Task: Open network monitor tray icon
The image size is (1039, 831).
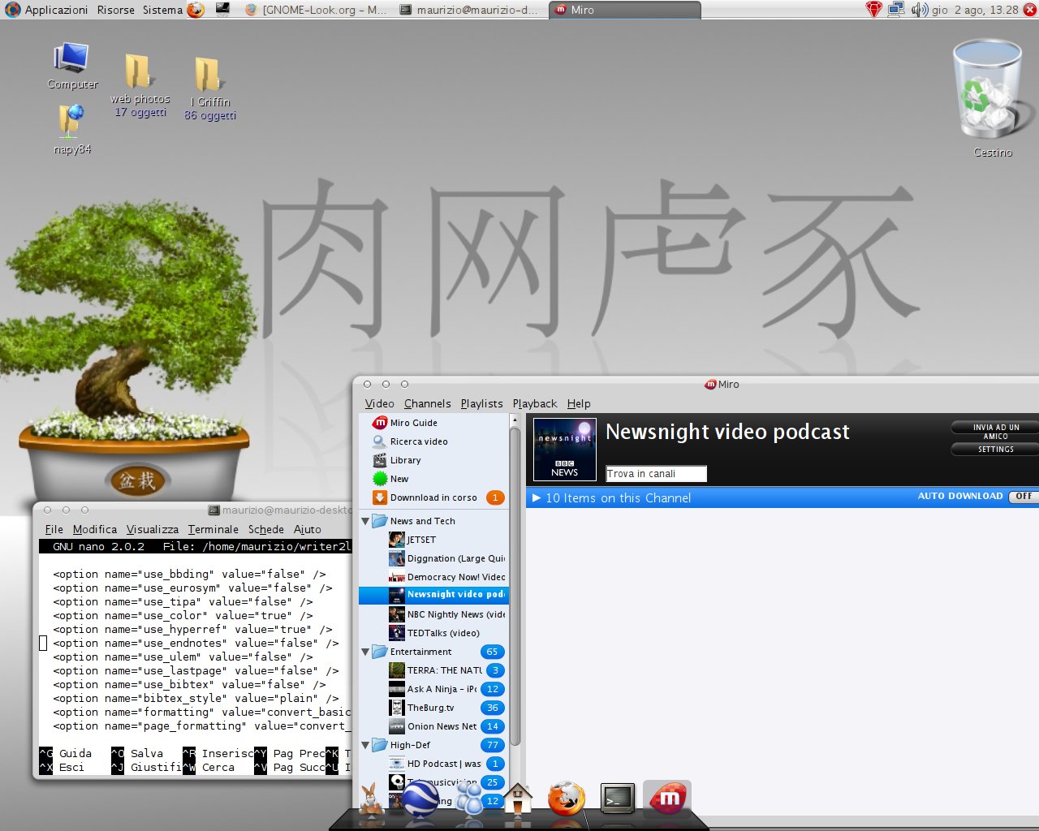Action: click(896, 10)
